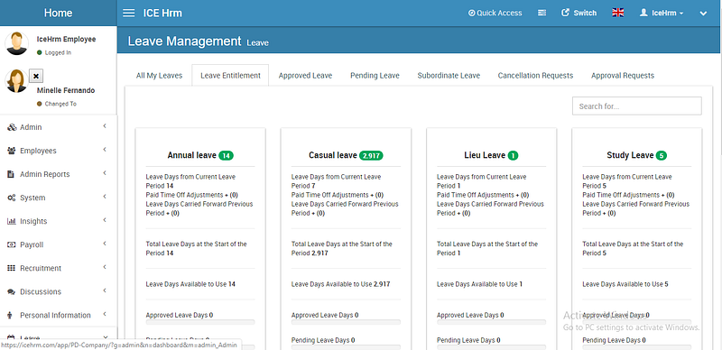Click the ICE Hrm title
The image size is (722, 350).
click(x=162, y=13)
